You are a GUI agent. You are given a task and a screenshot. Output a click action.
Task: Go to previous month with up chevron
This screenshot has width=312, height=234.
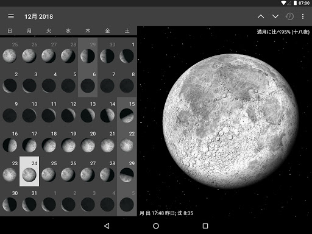click(261, 16)
